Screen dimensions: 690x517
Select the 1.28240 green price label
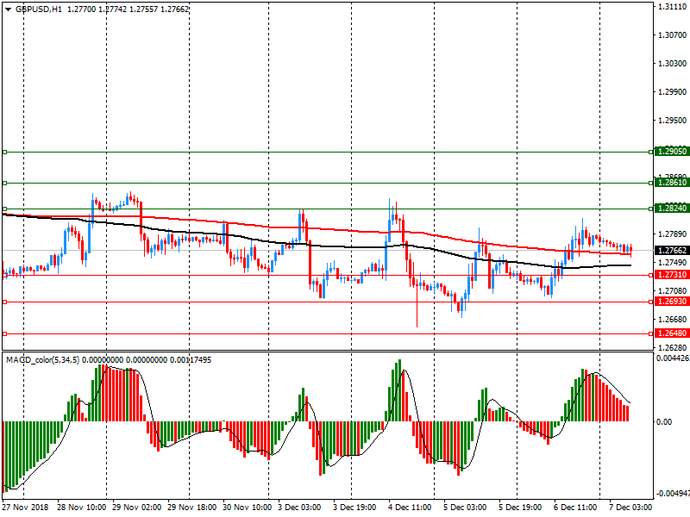coord(672,209)
